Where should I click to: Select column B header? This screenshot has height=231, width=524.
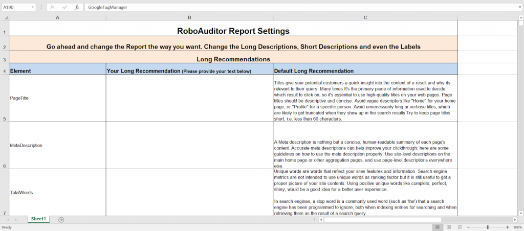click(189, 17)
